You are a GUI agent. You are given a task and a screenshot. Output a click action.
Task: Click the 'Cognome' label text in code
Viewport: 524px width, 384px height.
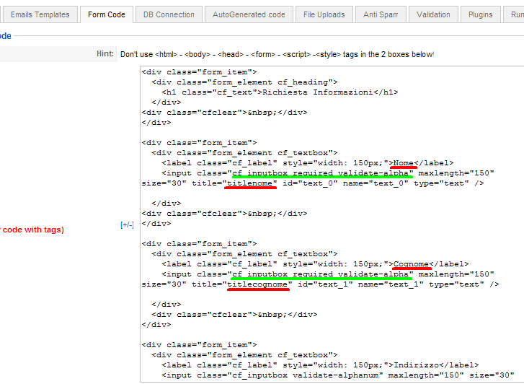click(411, 264)
